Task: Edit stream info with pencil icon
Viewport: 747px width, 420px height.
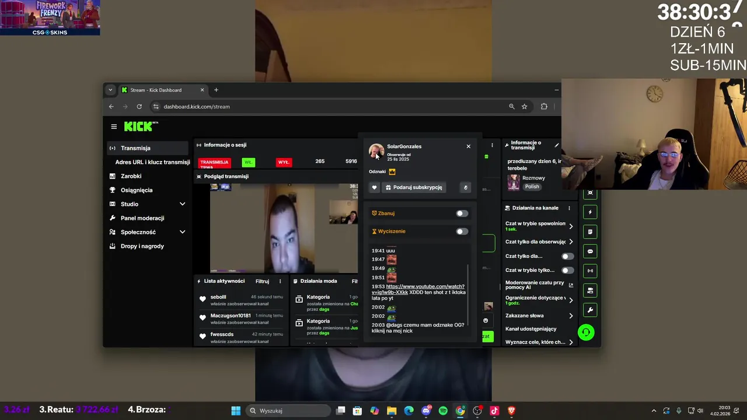Action: click(556, 145)
